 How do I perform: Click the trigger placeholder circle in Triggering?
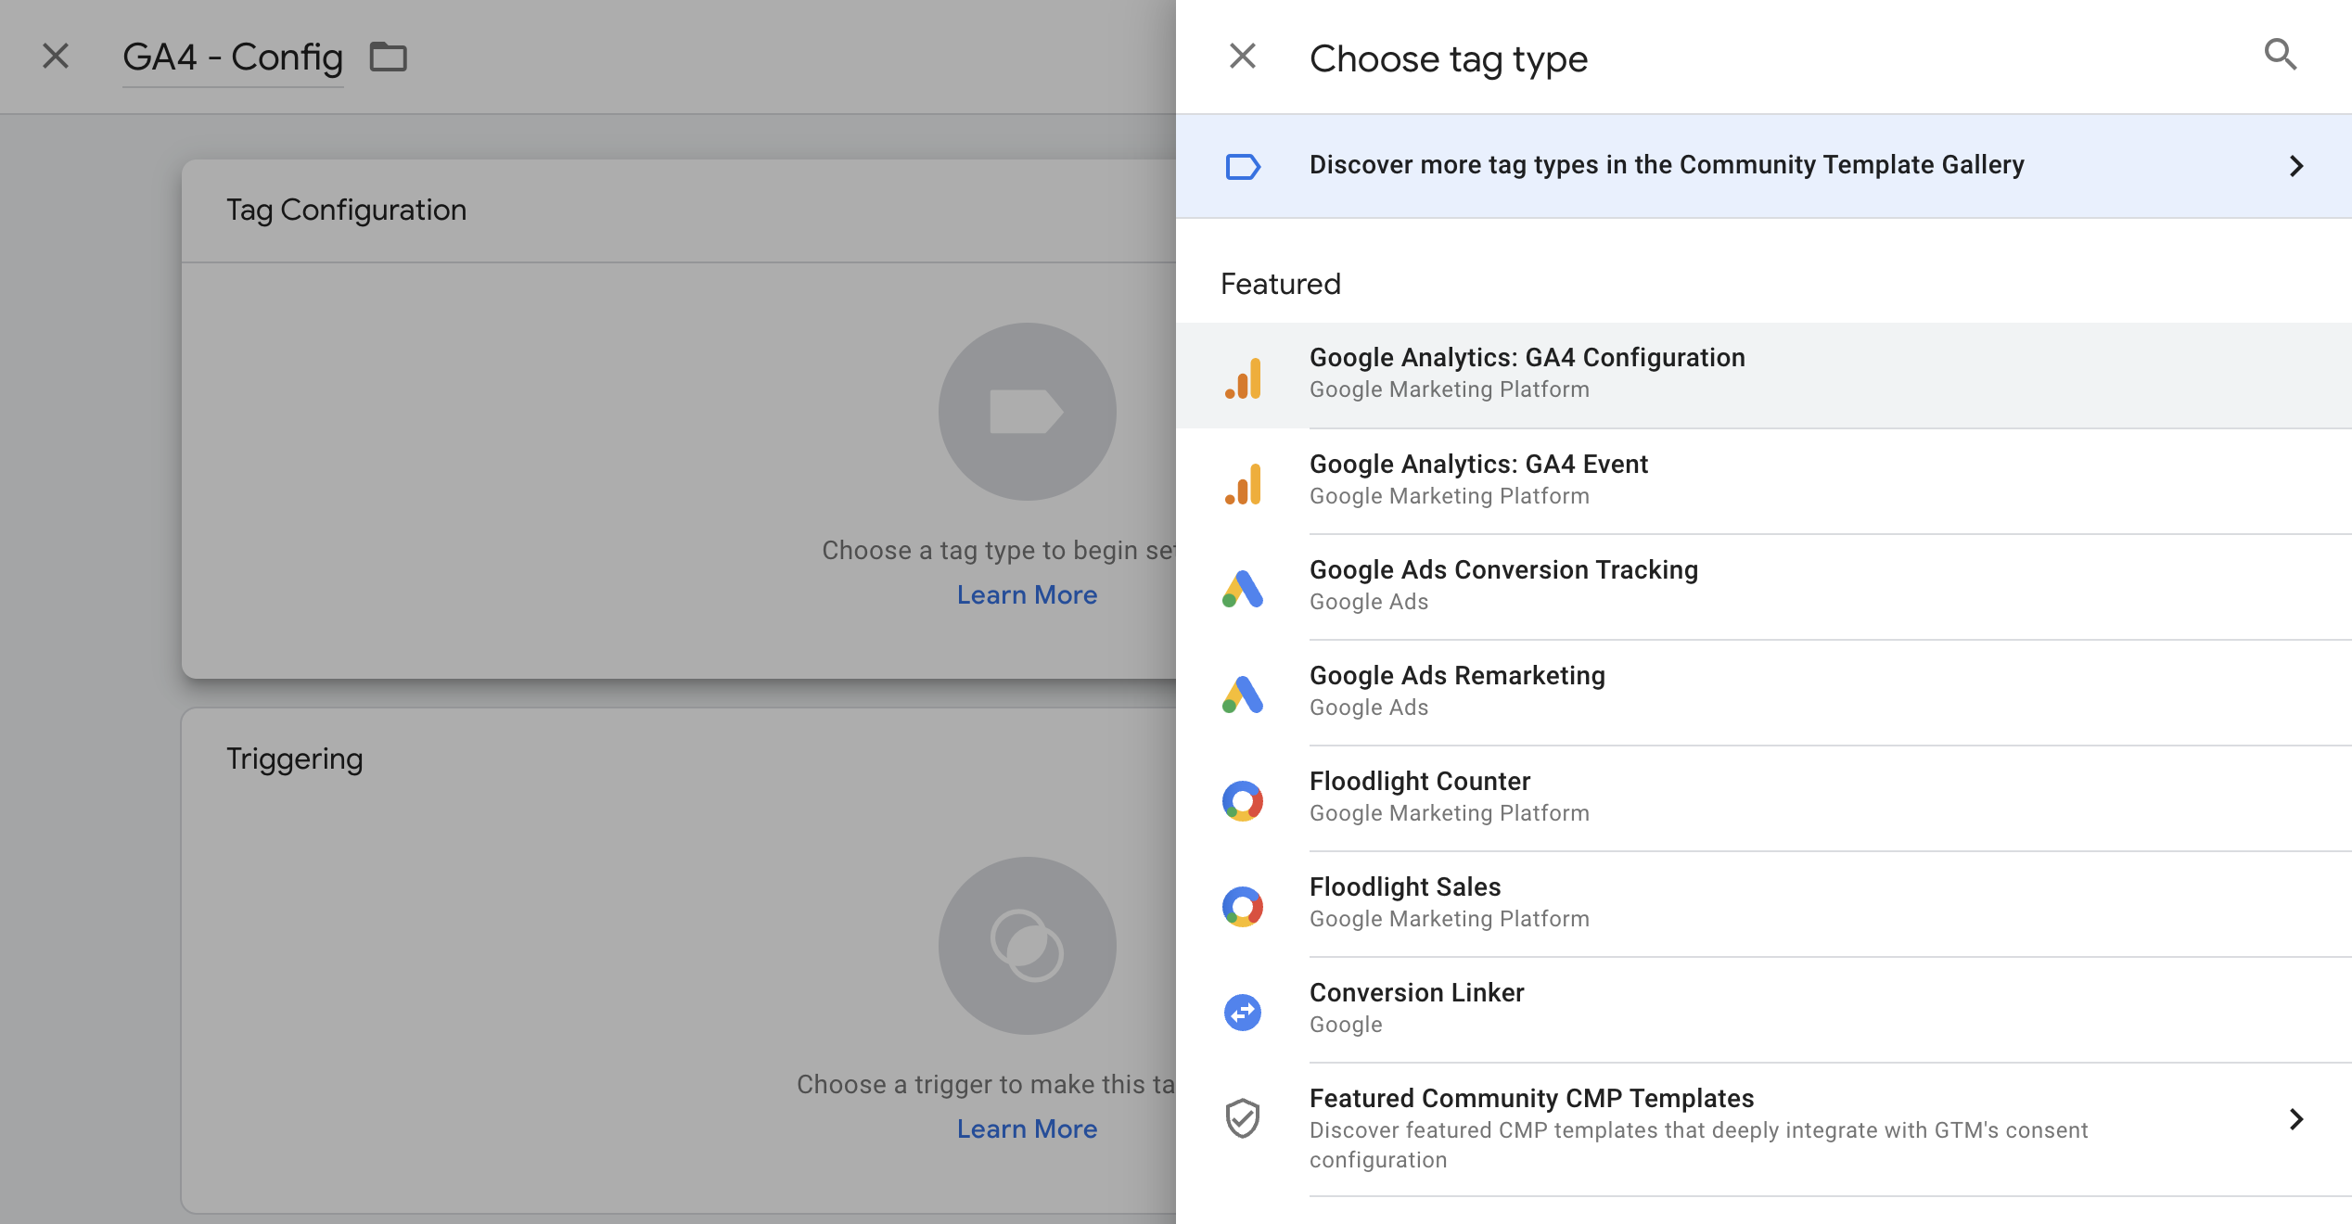point(1027,945)
